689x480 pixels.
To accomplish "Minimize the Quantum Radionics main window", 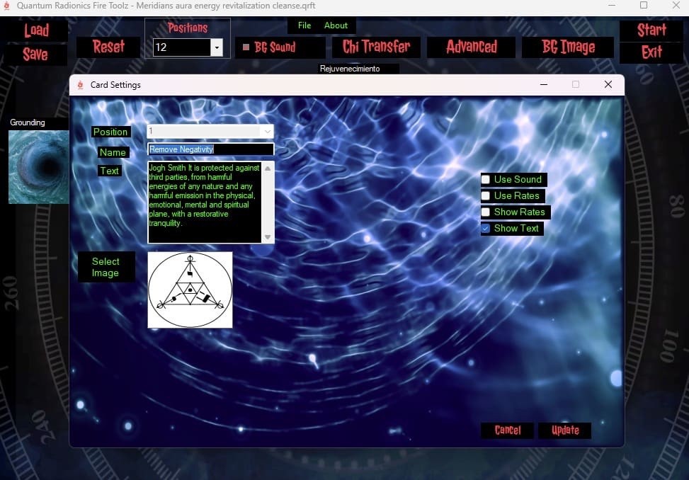I will point(612,5).
